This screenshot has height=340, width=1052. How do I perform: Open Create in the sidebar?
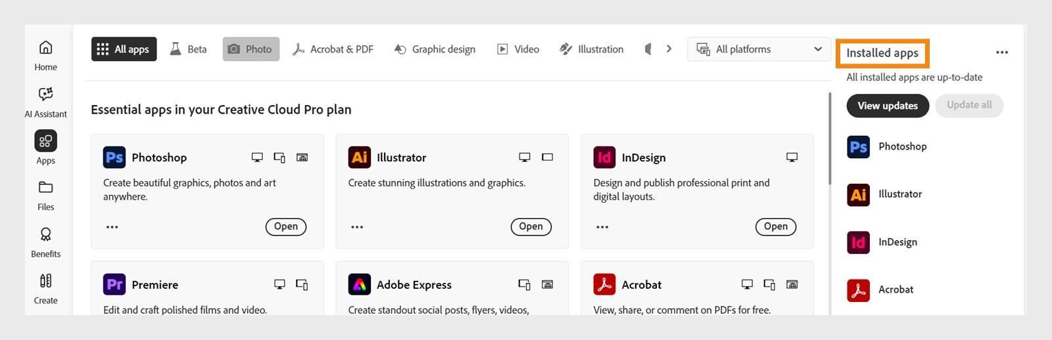click(45, 289)
